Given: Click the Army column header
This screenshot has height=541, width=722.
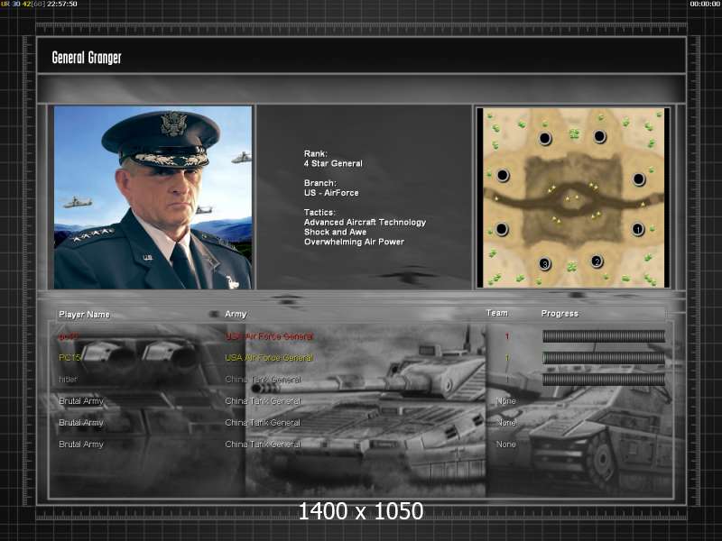Looking at the screenshot, I should 236,315.
